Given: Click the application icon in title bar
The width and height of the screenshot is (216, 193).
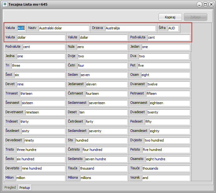Looking at the screenshot, I should point(5,5).
